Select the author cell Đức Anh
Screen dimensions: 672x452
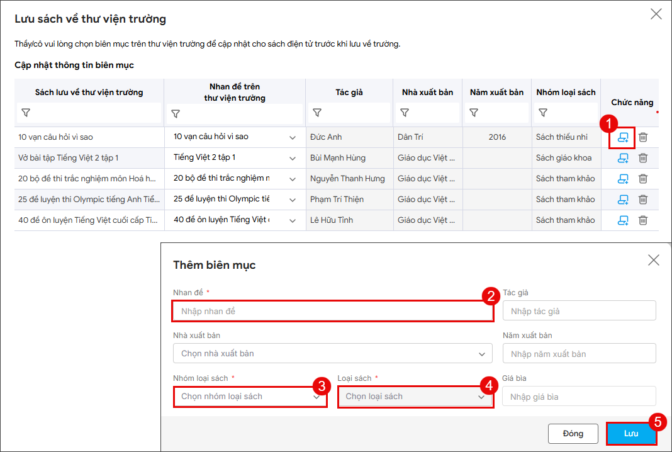click(x=349, y=137)
